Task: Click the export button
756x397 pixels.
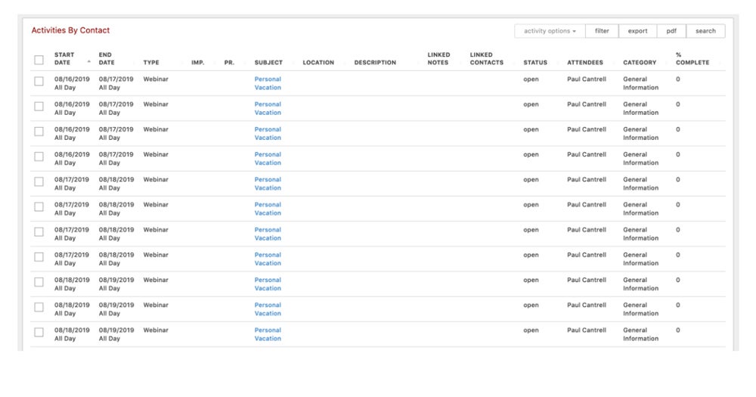Action: click(x=637, y=31)
